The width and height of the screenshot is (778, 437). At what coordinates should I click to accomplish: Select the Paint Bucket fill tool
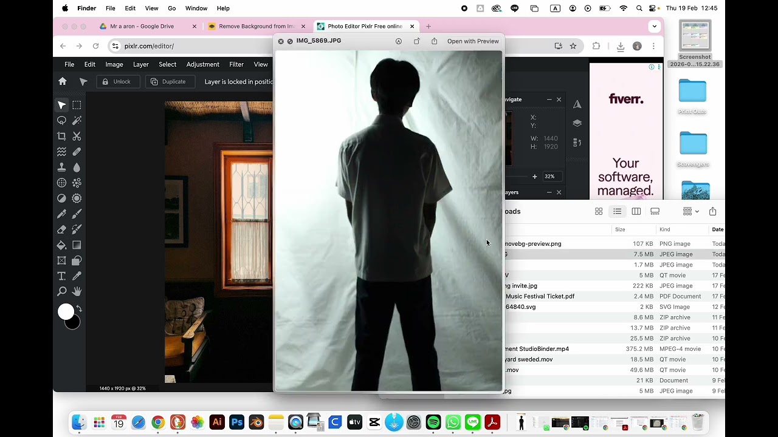(x=61, y=245)
